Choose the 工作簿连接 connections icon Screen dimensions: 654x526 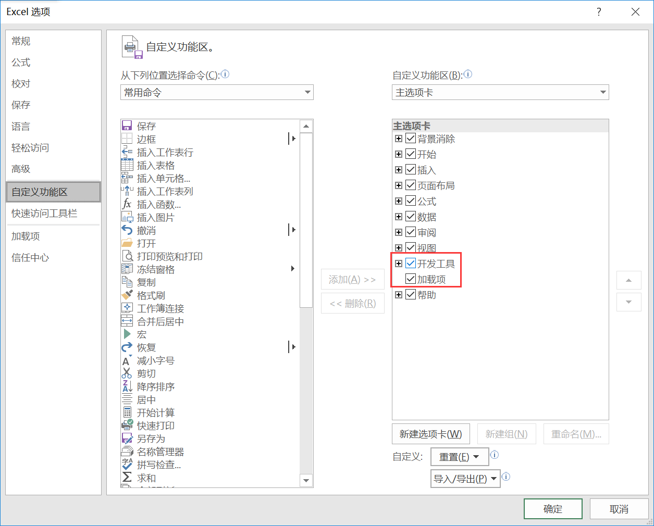(127, 308)
